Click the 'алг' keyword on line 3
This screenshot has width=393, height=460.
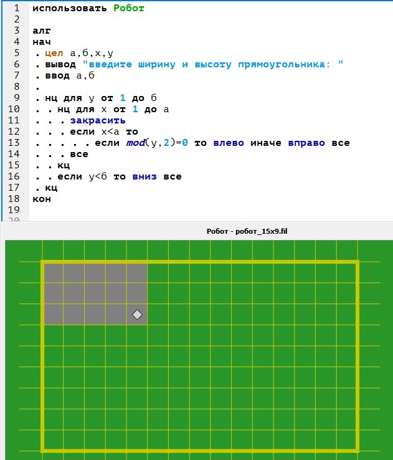click(42, 31)
